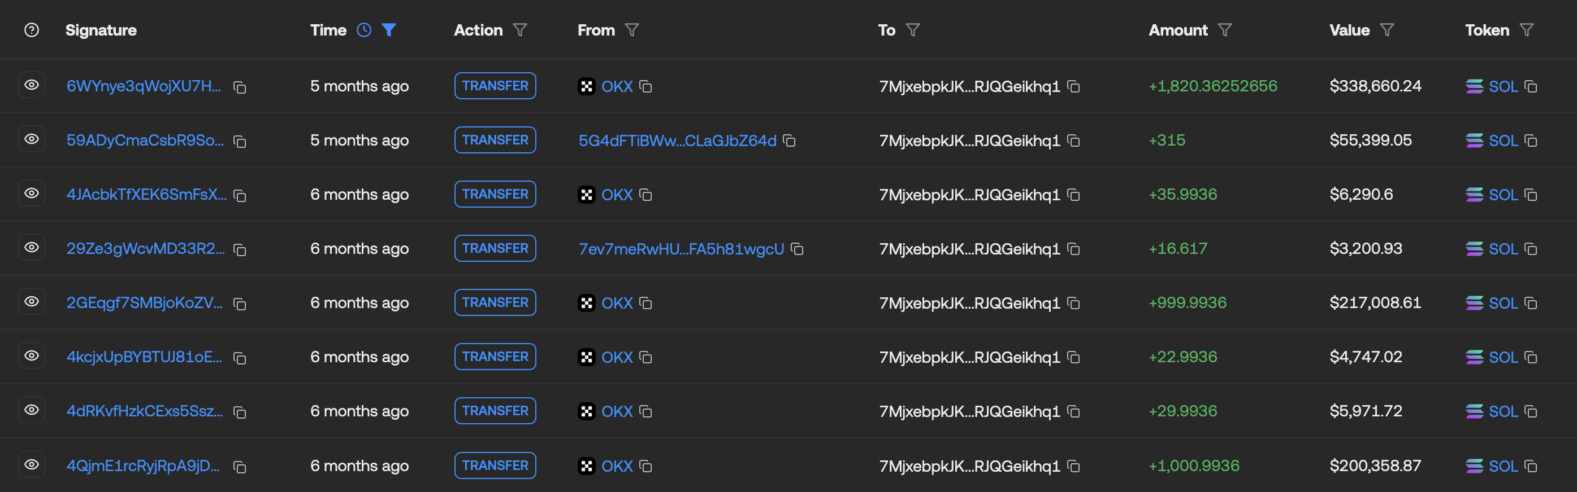This screenshot has width=1577, height=492.
Task: Open the Action column filter
Action: [x=520, y=30]
